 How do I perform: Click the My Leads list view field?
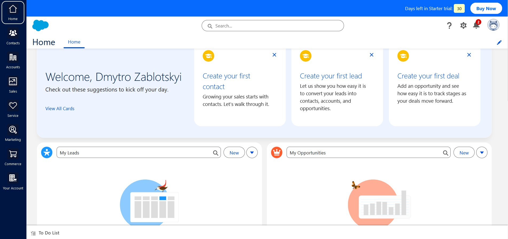click(x=139, y=153)
